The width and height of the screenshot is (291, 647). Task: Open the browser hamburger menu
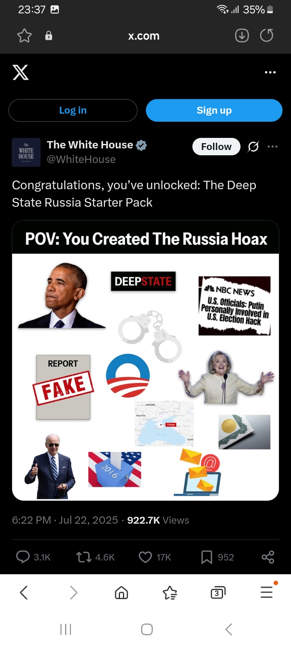(x=267, y=592)
